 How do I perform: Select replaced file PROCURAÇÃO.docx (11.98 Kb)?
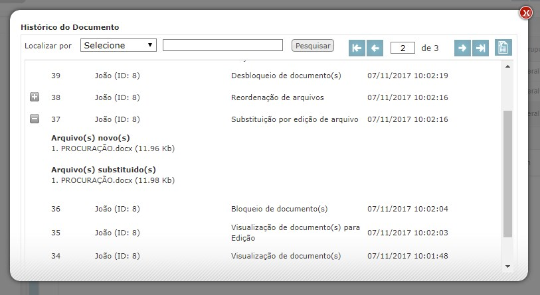112,180
